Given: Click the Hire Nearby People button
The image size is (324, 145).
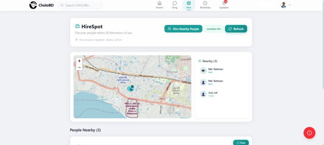Looking at the screenshot, I should pos(183,29).
